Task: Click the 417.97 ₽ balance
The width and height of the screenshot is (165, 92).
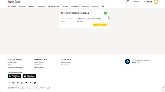Action: click(x=148, y=2)
